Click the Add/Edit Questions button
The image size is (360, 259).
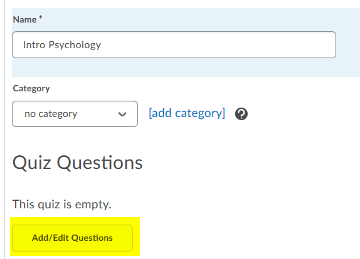point(73,238)
